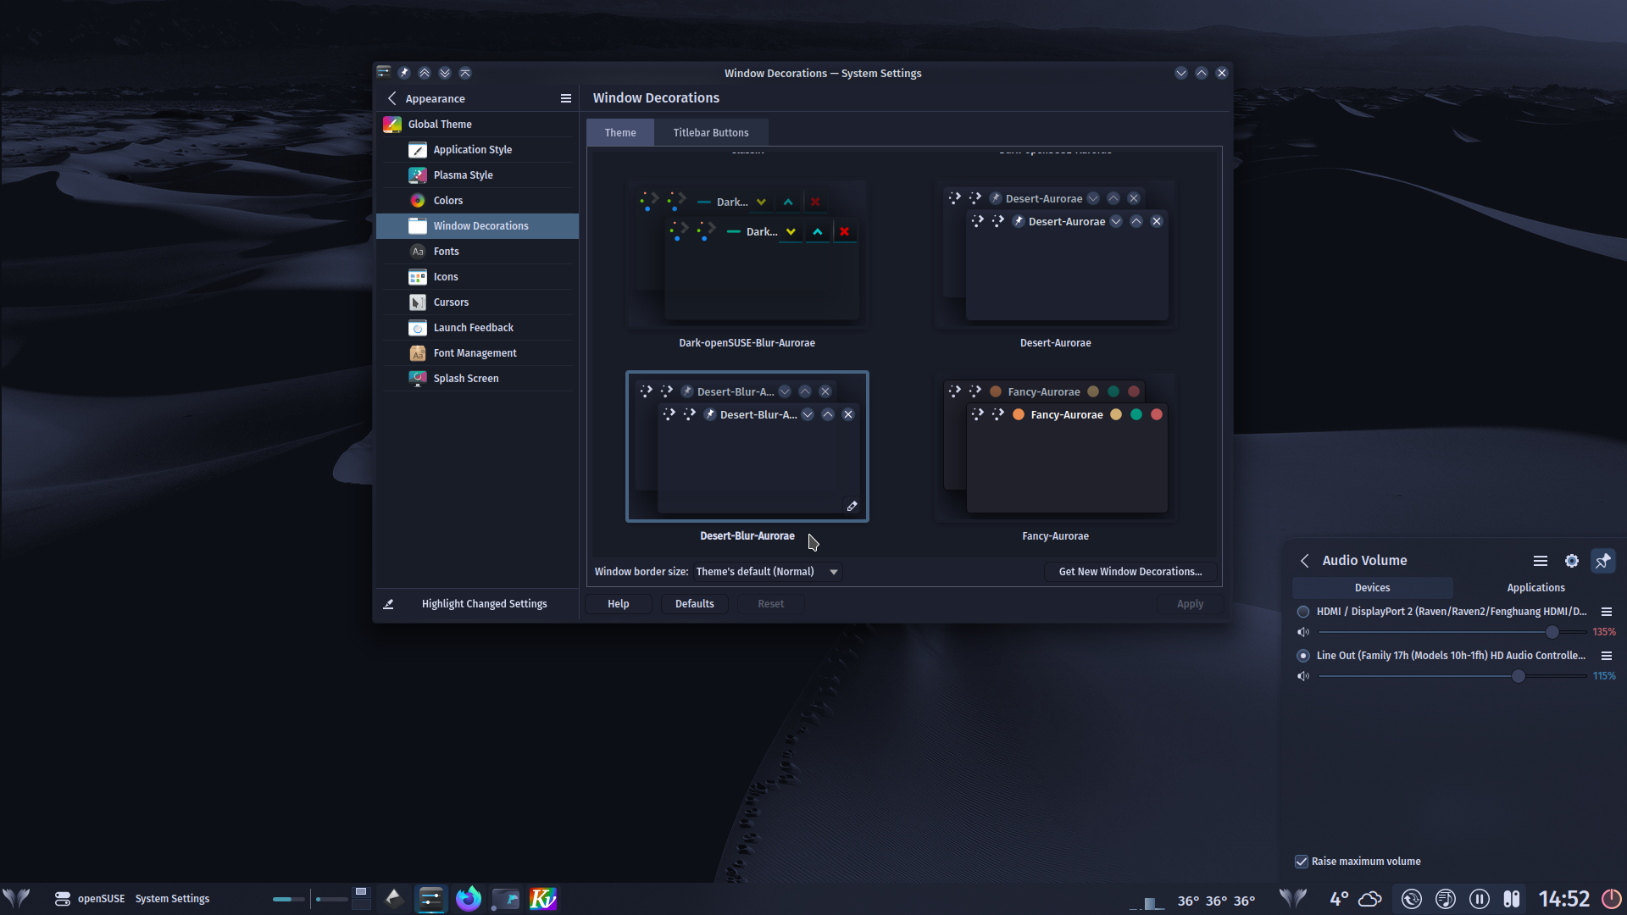Viewport: 1627px width, 915px height.
Task: Select Launch Feedback in sidebar
Action: (x=478, y=328)
